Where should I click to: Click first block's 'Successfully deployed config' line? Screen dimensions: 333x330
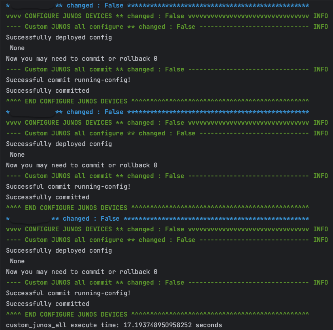coord(59,37)
